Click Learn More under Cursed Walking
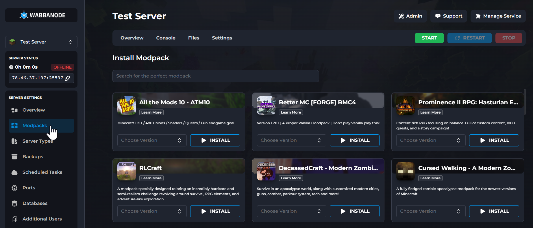Viewport: 533px width, 228px height. (430, 178)
